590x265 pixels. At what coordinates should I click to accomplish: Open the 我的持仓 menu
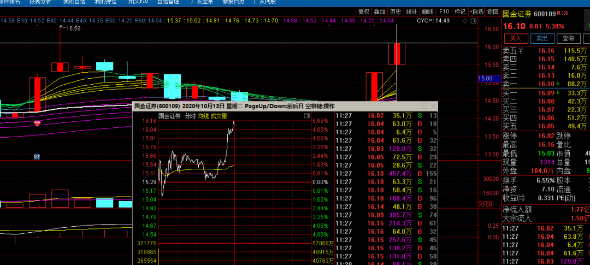(x=105, y=2)
